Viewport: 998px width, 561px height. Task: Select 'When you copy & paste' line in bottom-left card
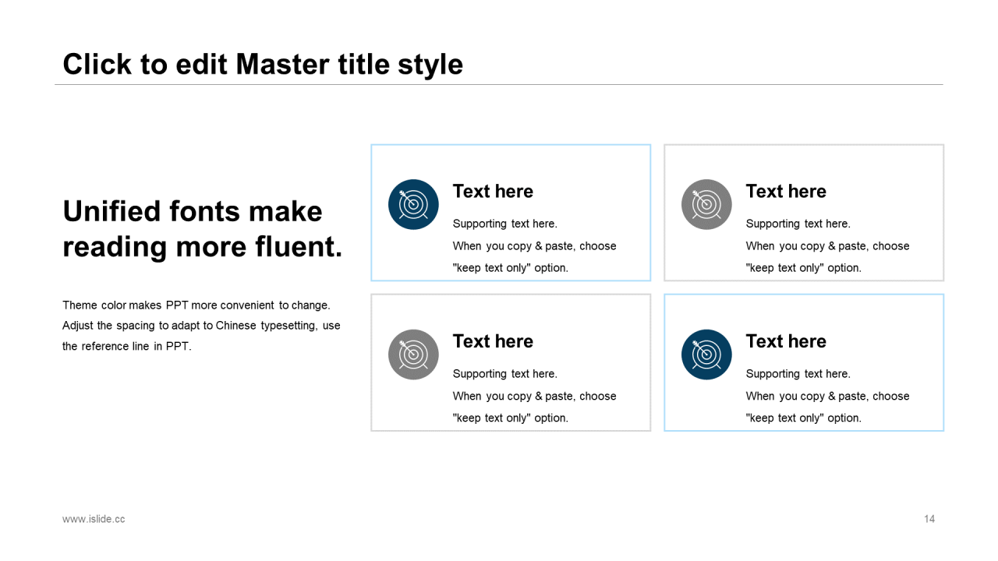coord(534,396)
